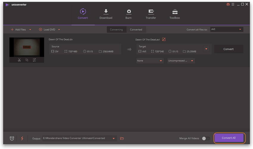Screen dimensions: 253x149
Task: Show the Converting list
Action: click(x=116, y=30)
